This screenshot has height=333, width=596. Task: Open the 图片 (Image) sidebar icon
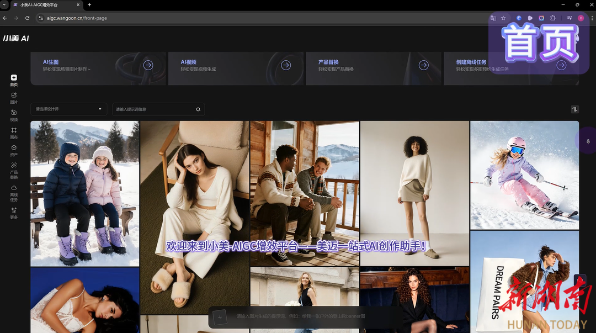(14, 98)
